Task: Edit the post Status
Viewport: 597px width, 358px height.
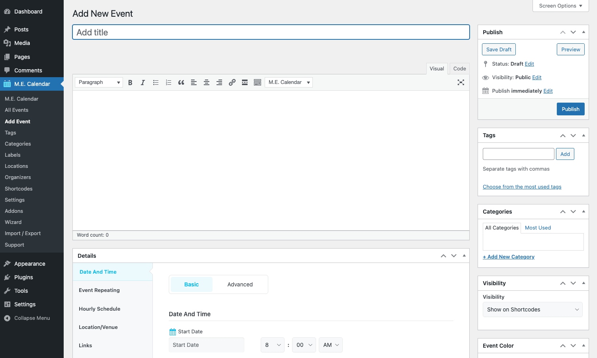Action: 529,64
